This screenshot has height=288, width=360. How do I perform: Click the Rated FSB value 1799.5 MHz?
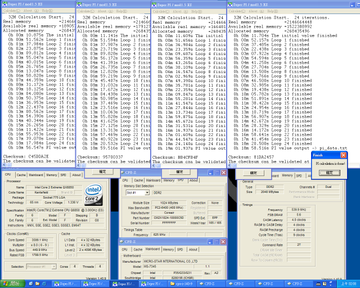coord(40,255)
